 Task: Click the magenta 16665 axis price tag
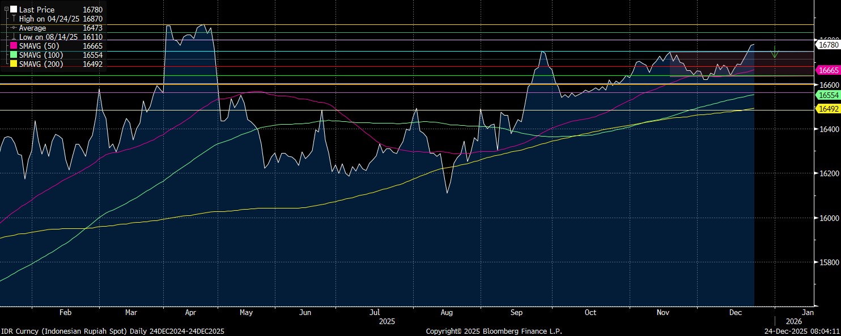tap(827, 70)
